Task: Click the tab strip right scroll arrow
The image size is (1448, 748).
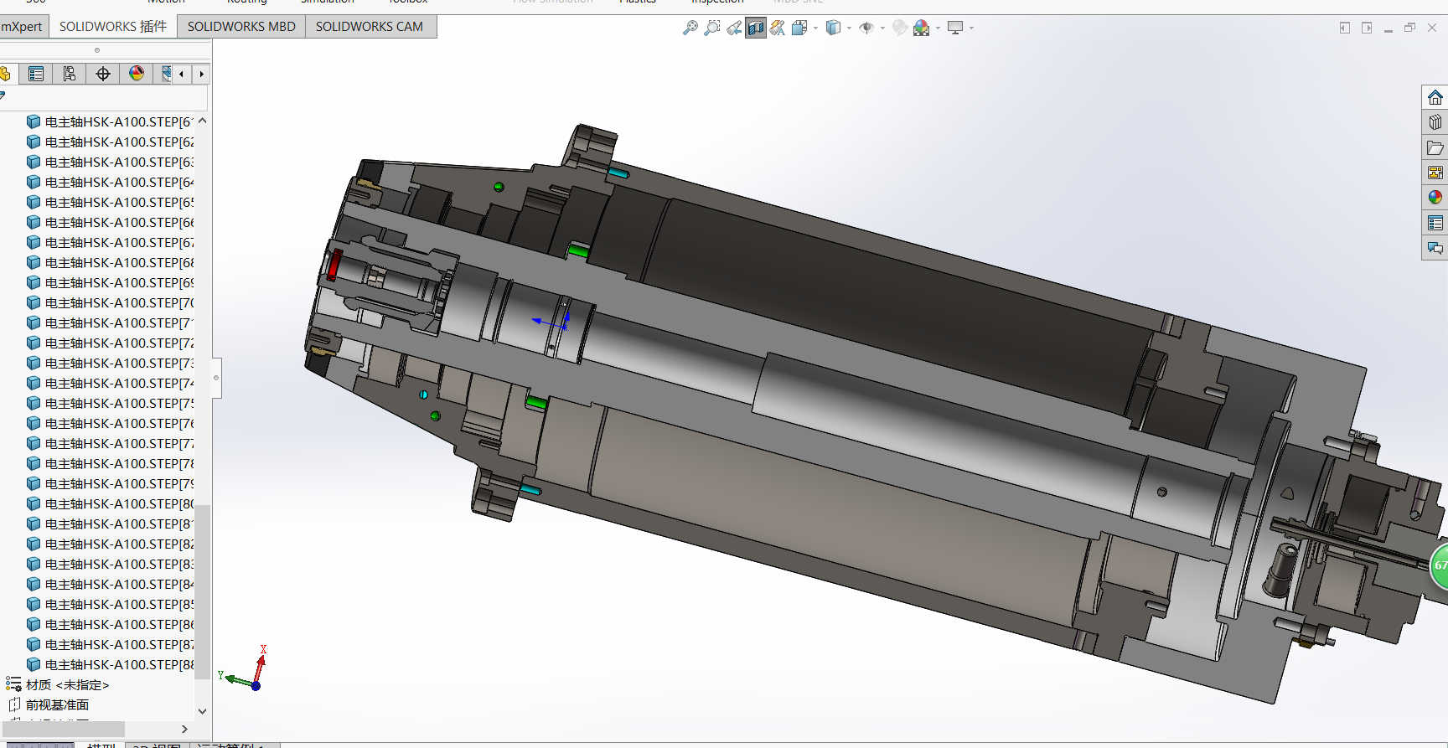Action: [201, 74]
